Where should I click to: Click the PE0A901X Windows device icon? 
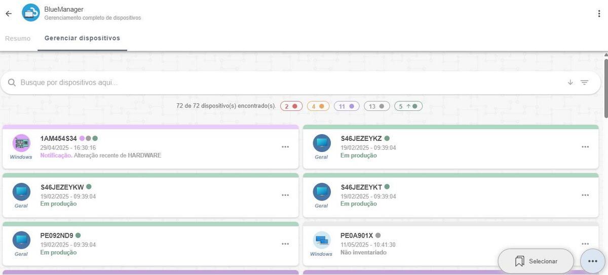[x=321, y=240]
